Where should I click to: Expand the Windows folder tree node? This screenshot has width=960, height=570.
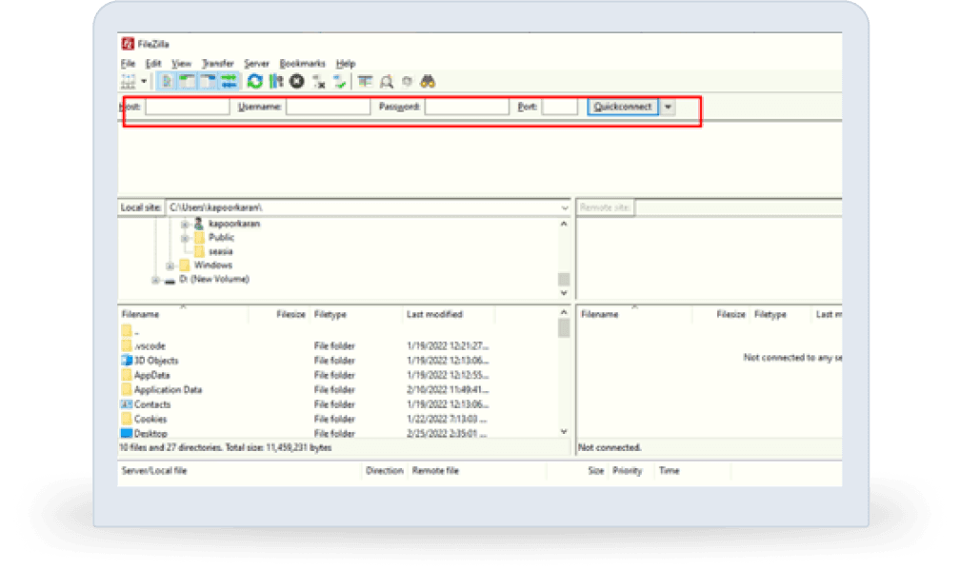click(170, 265)
